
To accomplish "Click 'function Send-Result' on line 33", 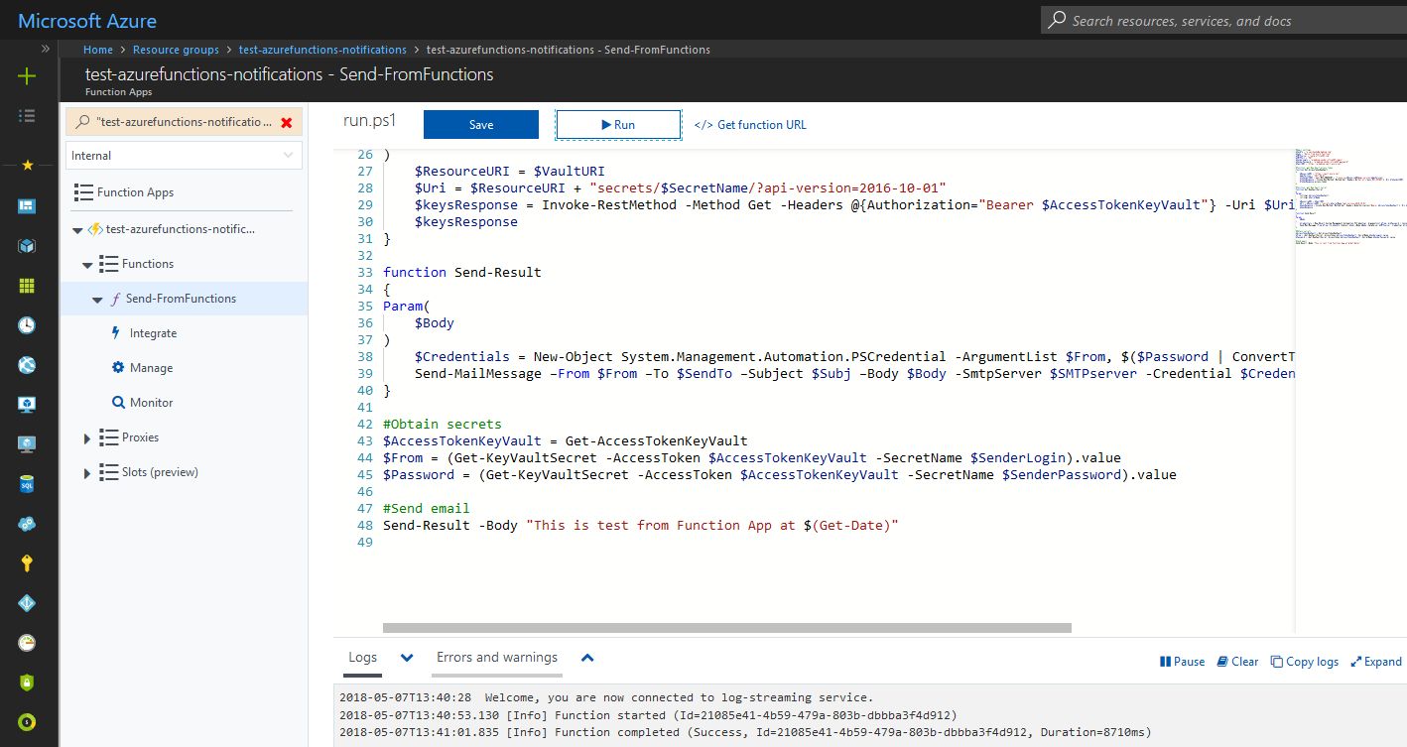I will pyautogui.click(x=462, y=273).
